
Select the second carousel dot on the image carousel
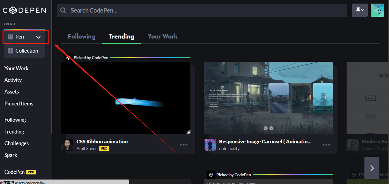271,128
